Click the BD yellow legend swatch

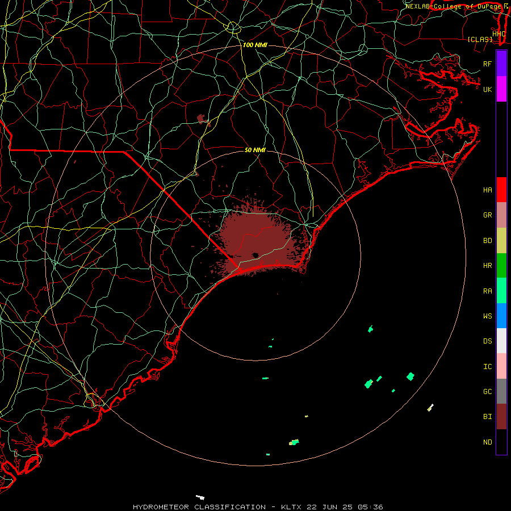(x=501, y=241)
